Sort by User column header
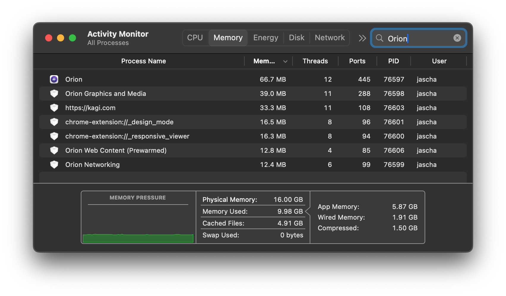 click(x=439, y=61)
